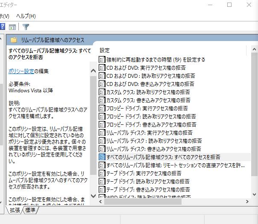This screenshot has height=224, width=258.
Task: Click policy icon beside CD および DVD: 実行アクセス権の拒否
Action: 102,68
